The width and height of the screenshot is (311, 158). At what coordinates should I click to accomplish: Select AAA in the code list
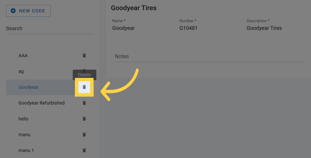pyautogui.click(x=23, y=56)
